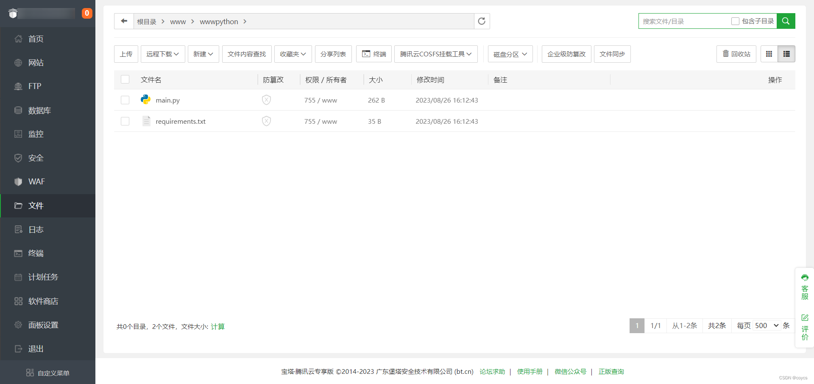Viewport: 814px width, 384px height.
Task: Expand 腾讯云COSFS挂载工具 dropdown
Action: tap(436, 54)
